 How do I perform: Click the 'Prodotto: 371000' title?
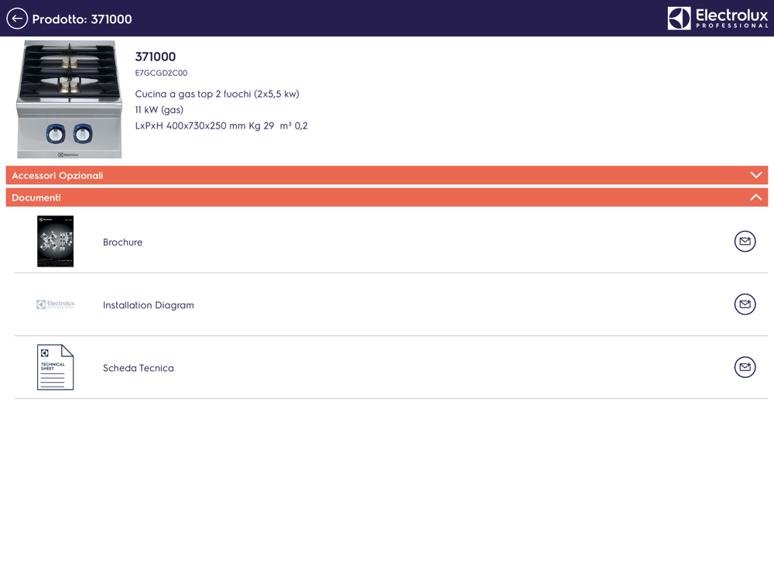82,19
